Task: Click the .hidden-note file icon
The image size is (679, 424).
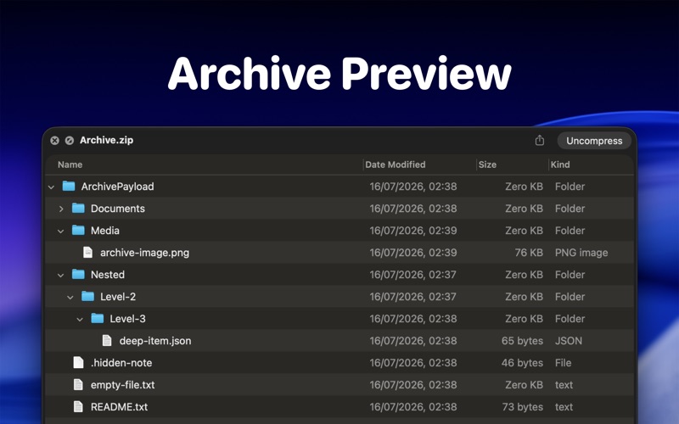Action: (78, 363)
